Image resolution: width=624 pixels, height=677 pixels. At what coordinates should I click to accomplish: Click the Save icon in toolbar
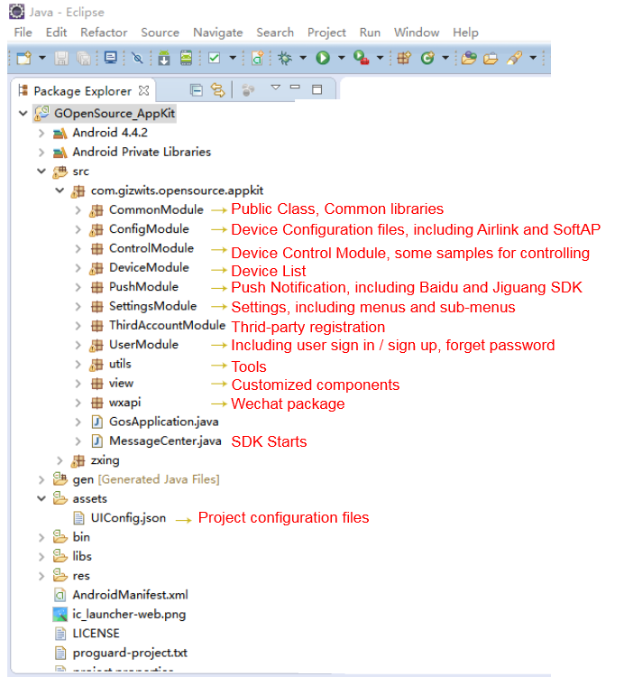click(x=61, y=58)
